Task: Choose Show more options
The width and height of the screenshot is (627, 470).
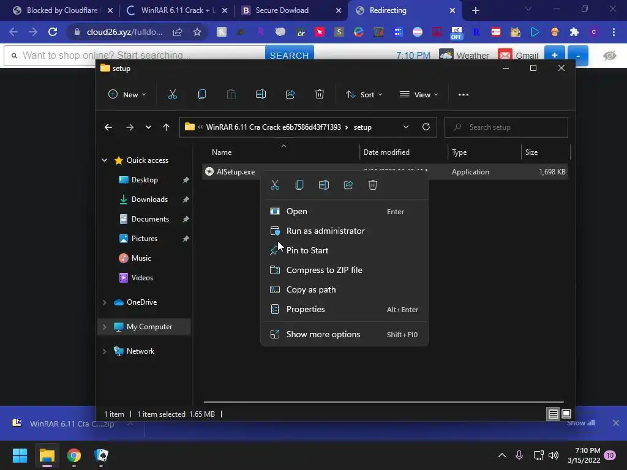Action: (x=344, y=335)
